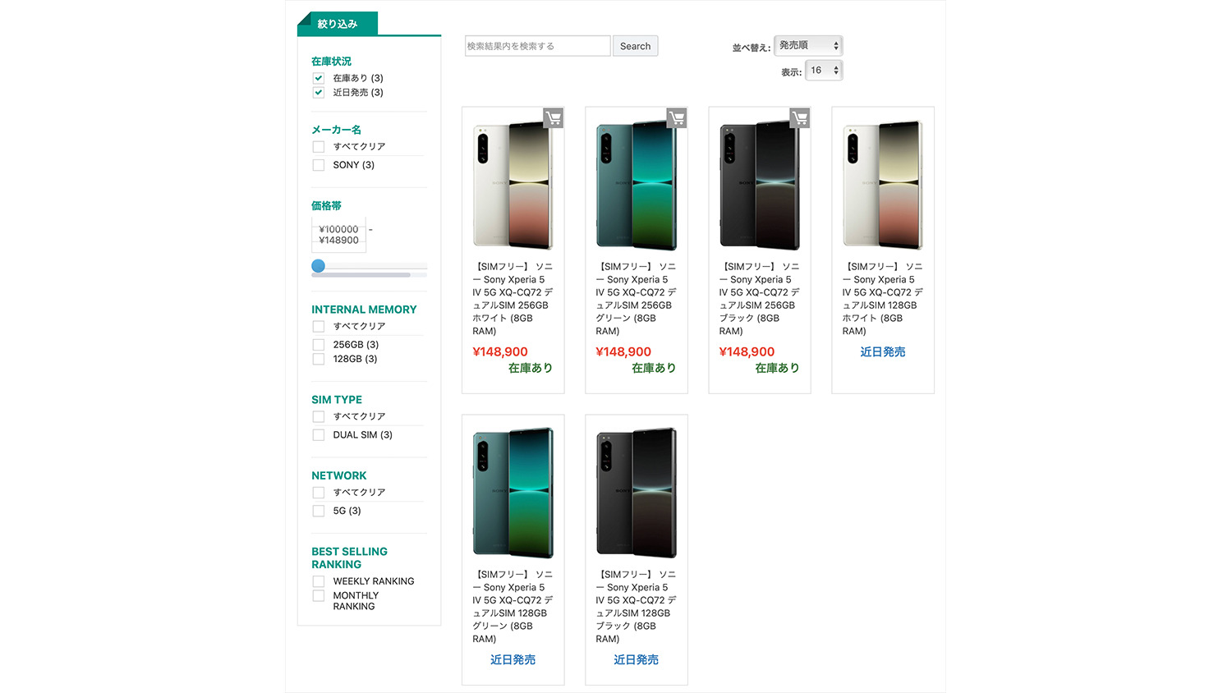Screen dimensions: 1232x693
Task: Open white 128GB Xperia product image
Action: coord(883,186)
